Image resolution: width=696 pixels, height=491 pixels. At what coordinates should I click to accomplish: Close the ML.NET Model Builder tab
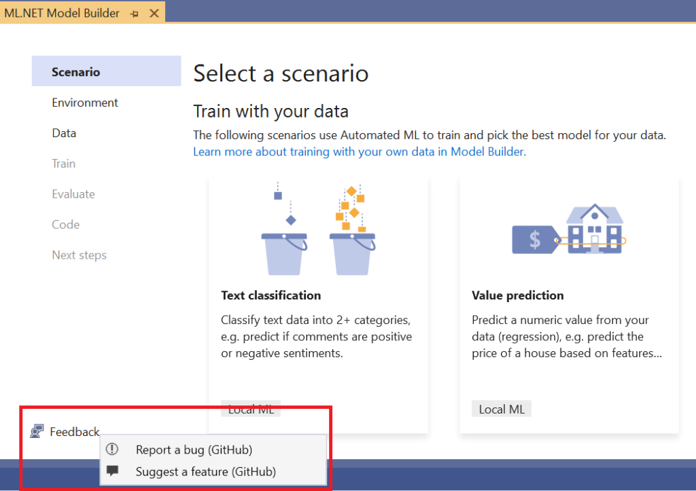pyautogui.click(x=154, y=14)
